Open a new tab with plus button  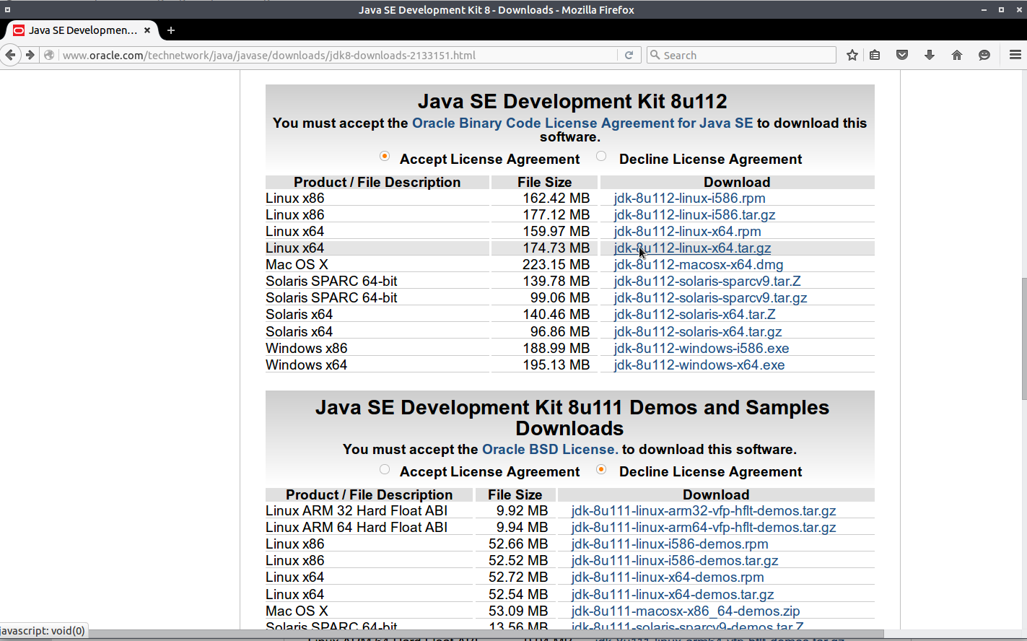tap(171, 30)
